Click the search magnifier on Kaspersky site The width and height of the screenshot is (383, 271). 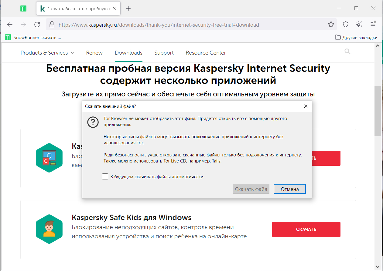pos(347,52)
